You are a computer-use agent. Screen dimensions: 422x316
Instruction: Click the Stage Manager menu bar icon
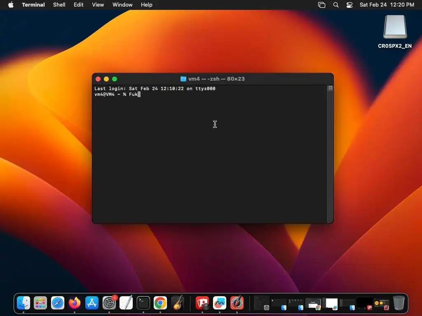click(321, 5)
